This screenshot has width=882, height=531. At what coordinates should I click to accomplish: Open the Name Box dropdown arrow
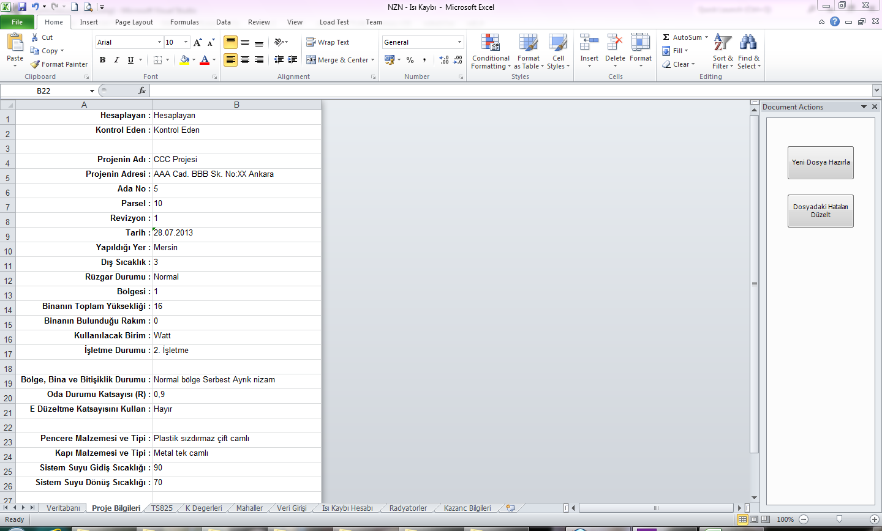point(92,91)
